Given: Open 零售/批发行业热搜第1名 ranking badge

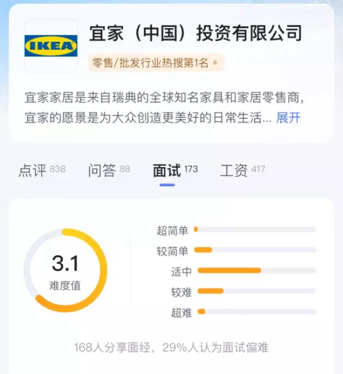Looking at the screenshot, I should click(156, 63).
